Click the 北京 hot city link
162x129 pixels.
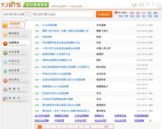coord(132,13)
